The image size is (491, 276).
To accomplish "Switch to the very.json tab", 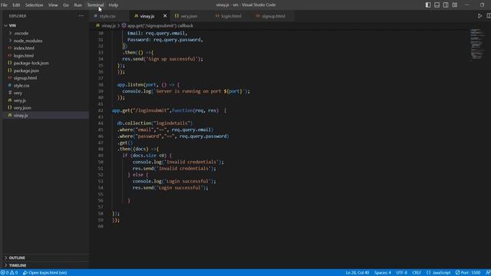I will [x=189, y=16].
